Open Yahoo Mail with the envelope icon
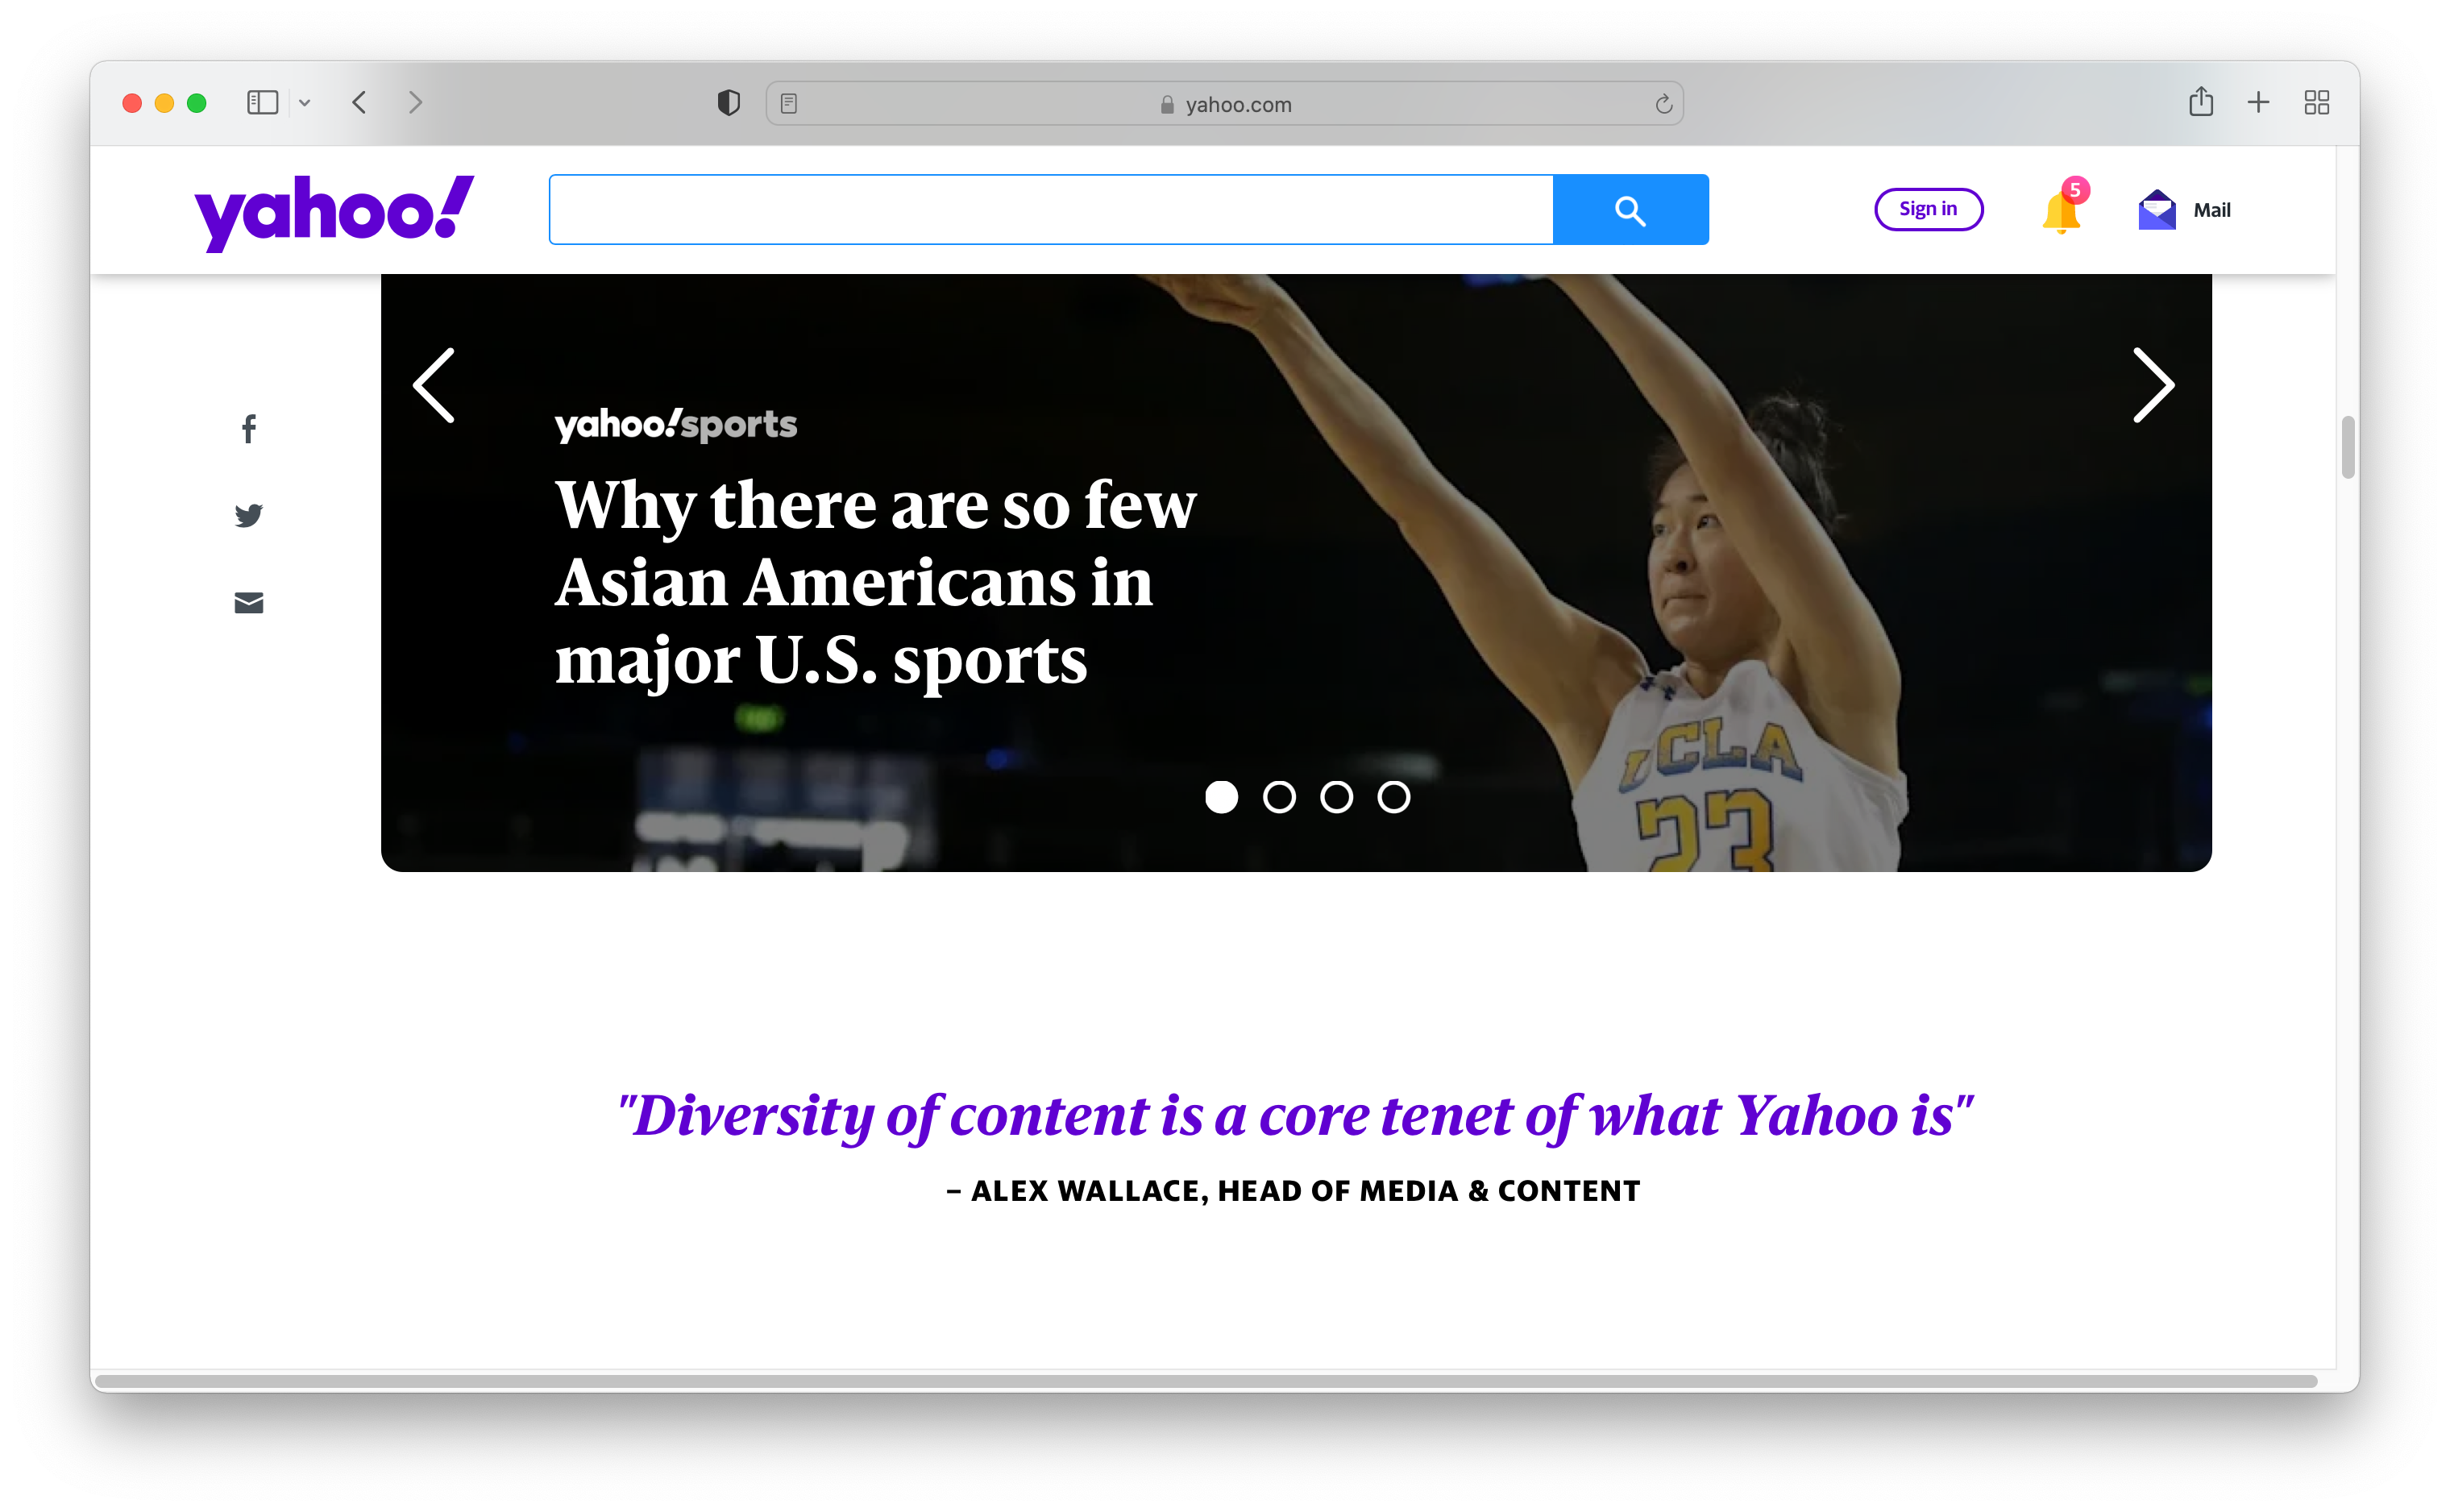2450x1512 pixels. 2157,210
